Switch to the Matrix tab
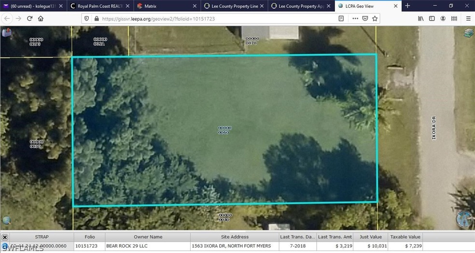Viewport: 475px width, 253px height. (166, 6)
